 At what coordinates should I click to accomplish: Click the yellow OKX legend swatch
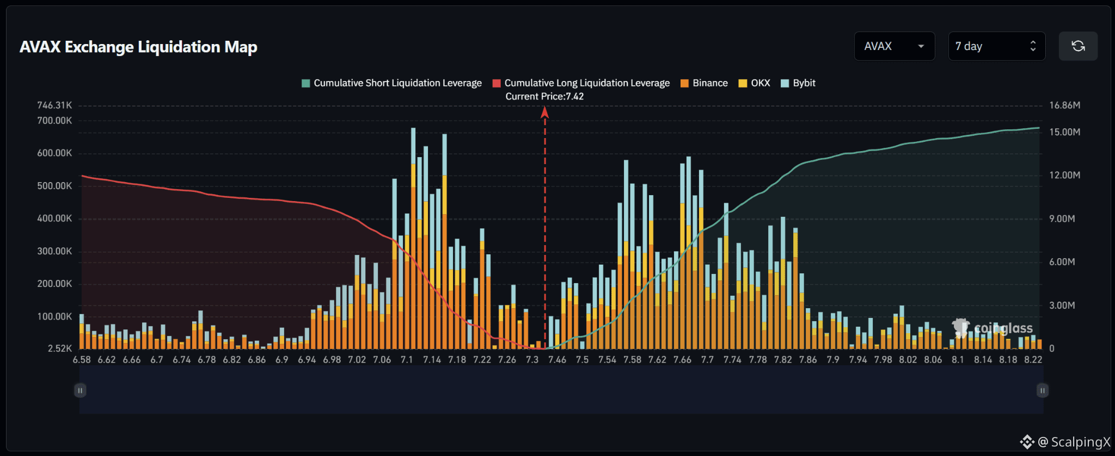[743, 83]
